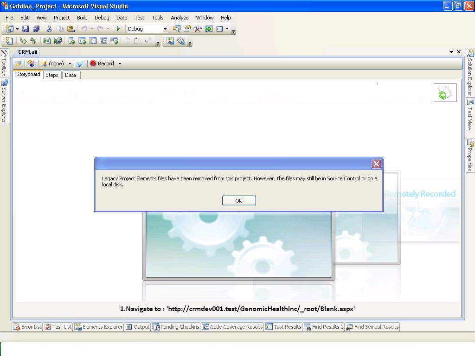Open the Test Results bottom panel
Viewport: 475px width, 356px height.
pyautogui.click(x=283, y=327)
